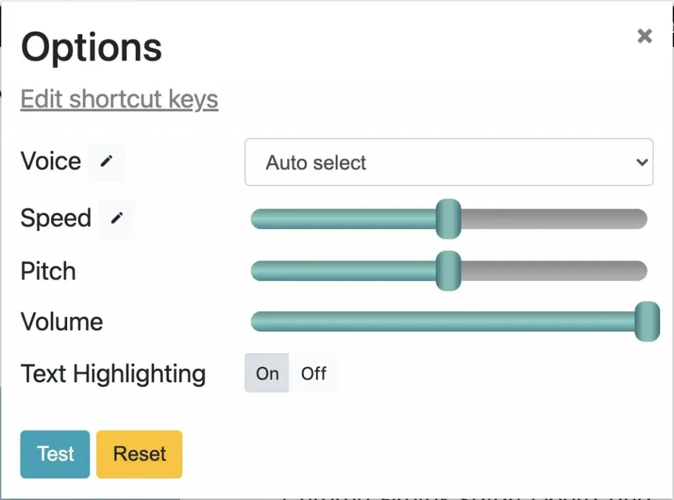Click the Speed slider handle
674x500 pixels.
click(x=448, y=219)
